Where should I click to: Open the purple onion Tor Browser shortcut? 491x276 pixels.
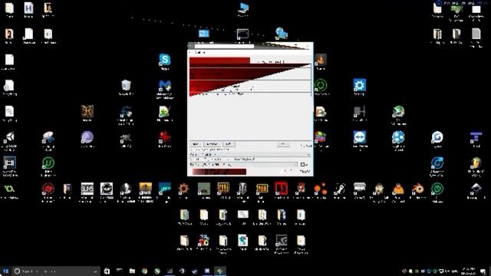tap(87, 137)
